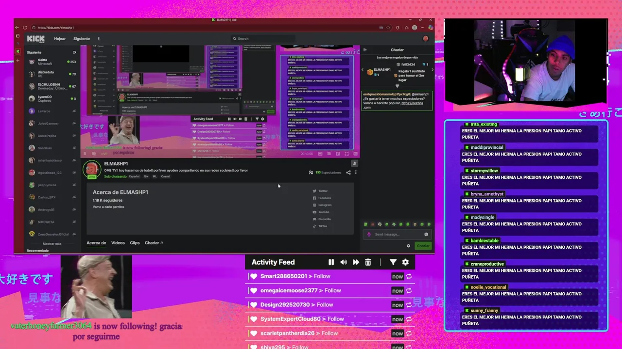Open the Kick header three-dot menu
The image size is (622, 349).
click(99, 39)
